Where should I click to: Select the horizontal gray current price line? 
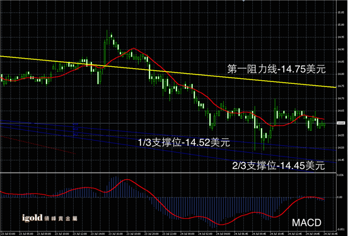click(168, 123)
